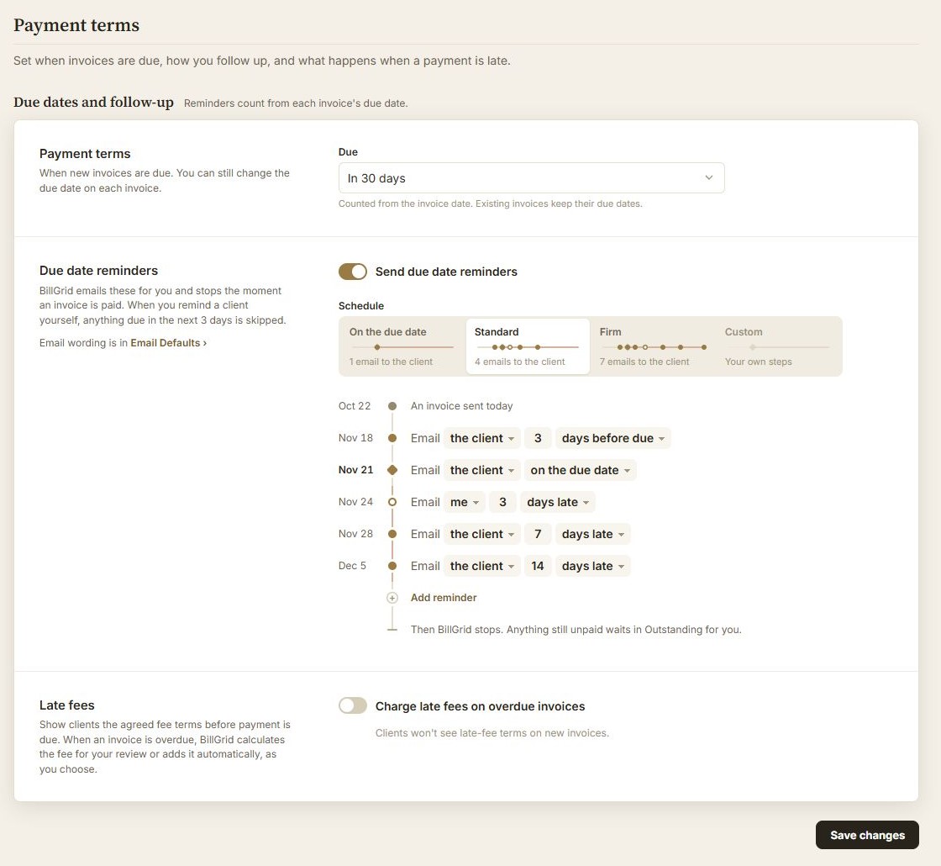Click the 3 days field in Nov 24 row

(x=503, y=502)
